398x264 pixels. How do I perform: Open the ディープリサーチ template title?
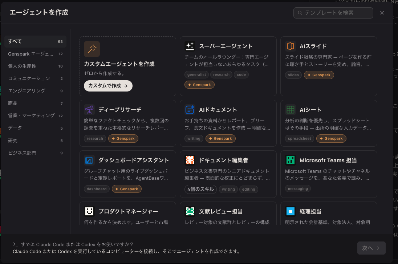click(x=120, y=110)
